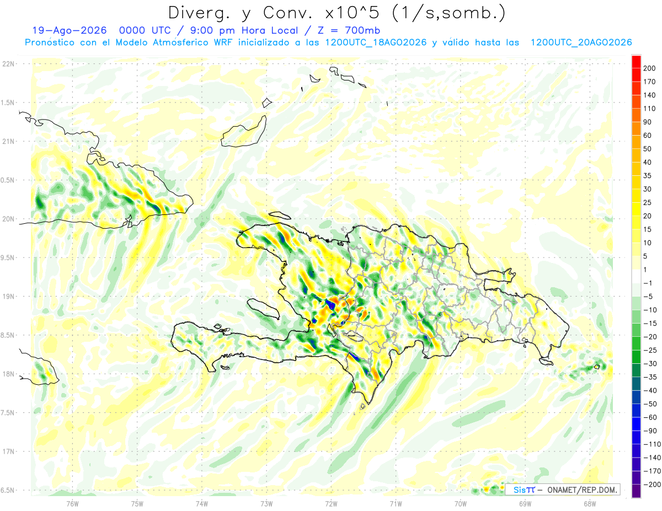The width and height of the screenshot is (662, 511).
Task: Click the '9.5N' latitude axis label
Action: point(8,258)
